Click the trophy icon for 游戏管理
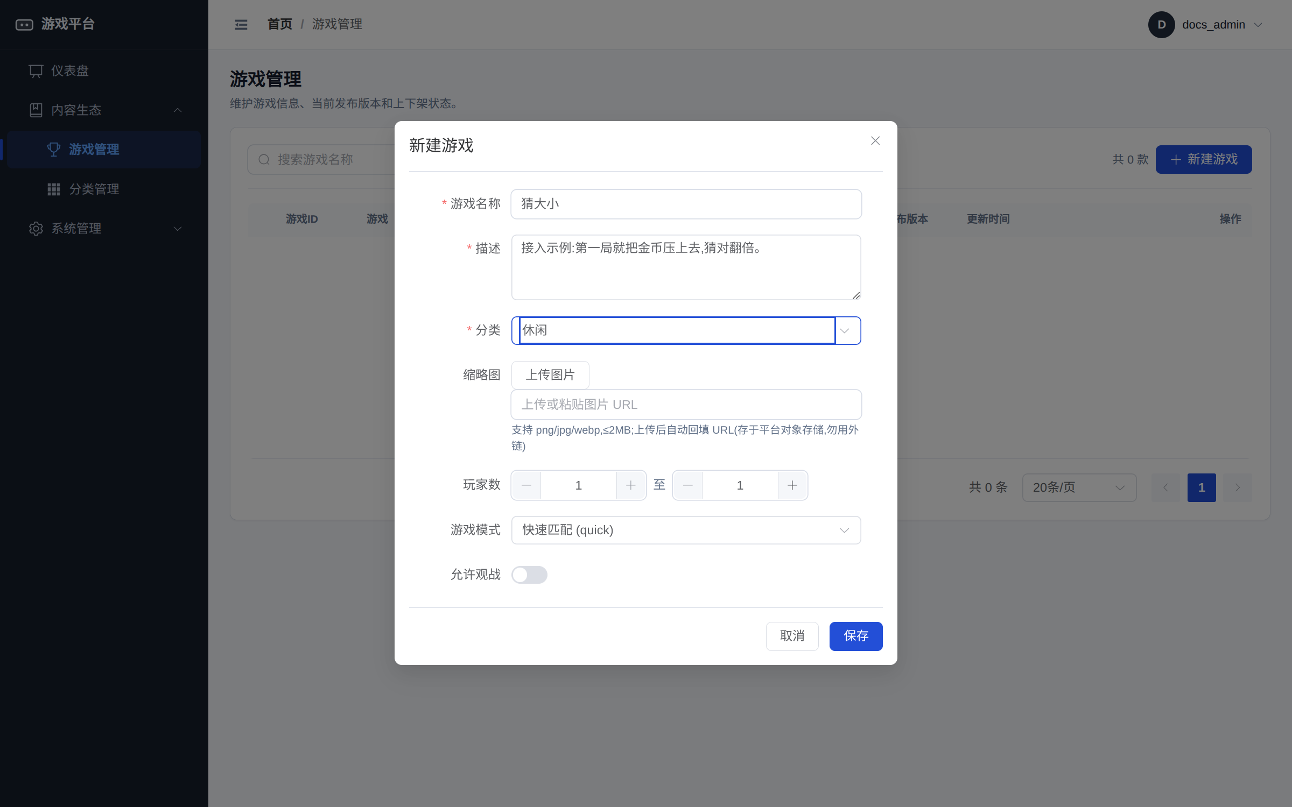This screenshot has width=1292, height=807. [53, 150]
